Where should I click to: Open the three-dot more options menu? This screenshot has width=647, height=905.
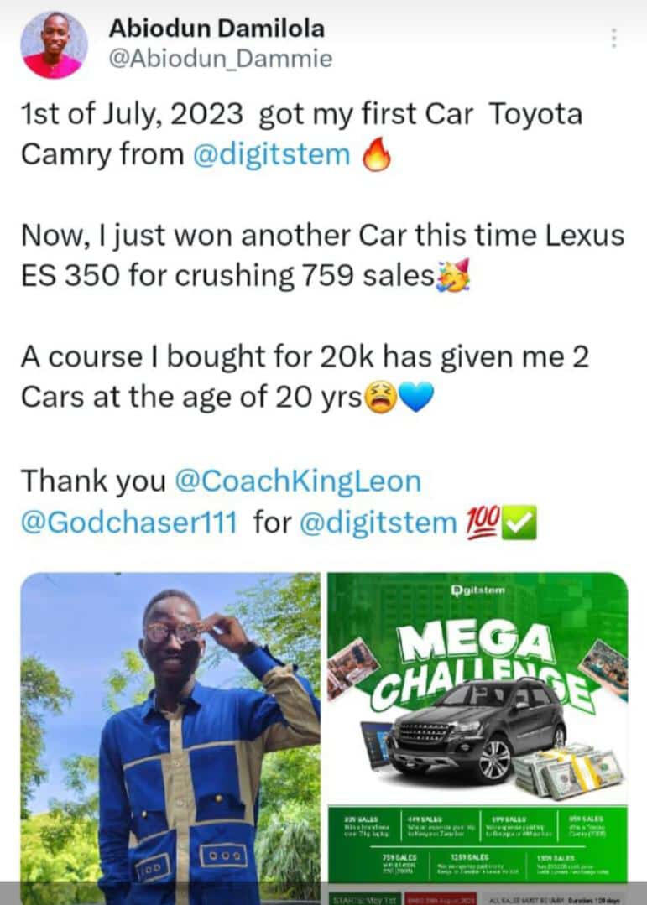pos(613,38)
